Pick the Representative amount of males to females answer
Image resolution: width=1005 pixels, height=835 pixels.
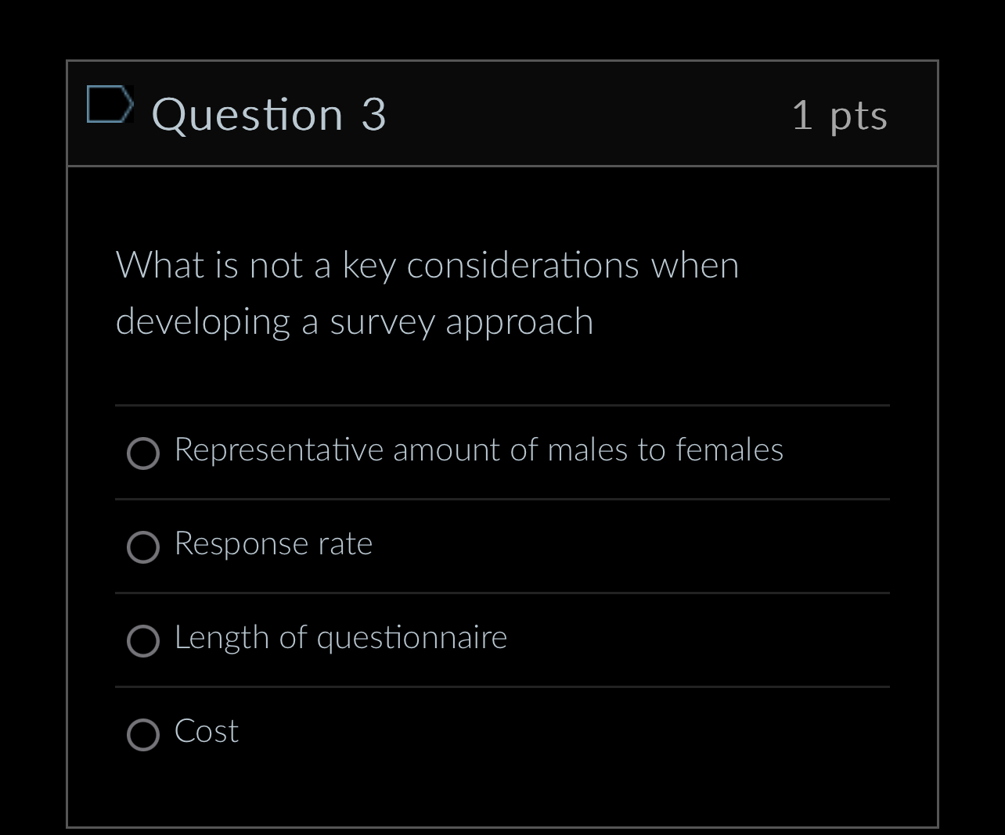pyautogui.click(x=142, y=453)
